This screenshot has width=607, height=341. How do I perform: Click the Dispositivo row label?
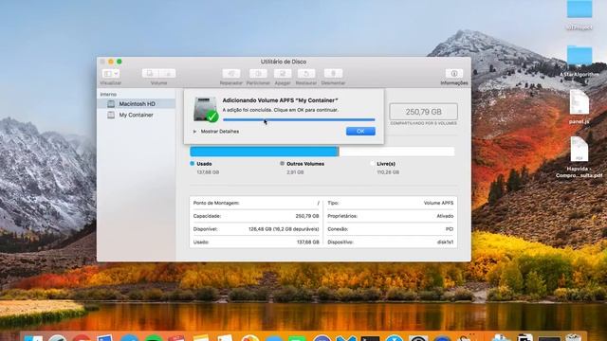tap(340, 242)
